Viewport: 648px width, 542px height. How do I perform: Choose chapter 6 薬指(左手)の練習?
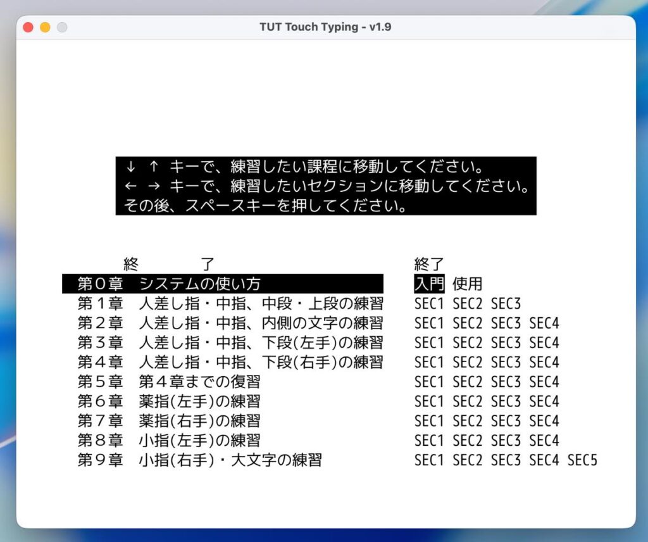[168, 401]
